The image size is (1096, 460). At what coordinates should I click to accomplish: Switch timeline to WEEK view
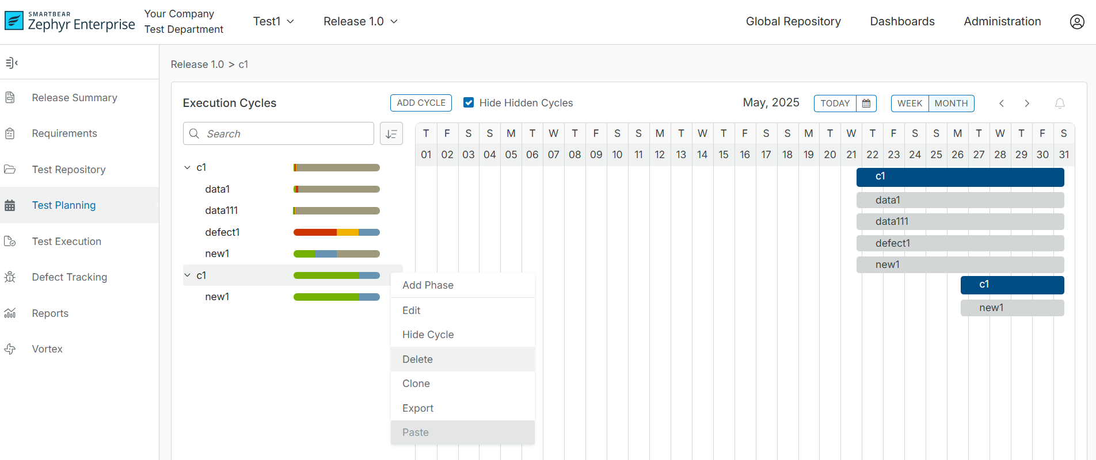tap(909, 103)
